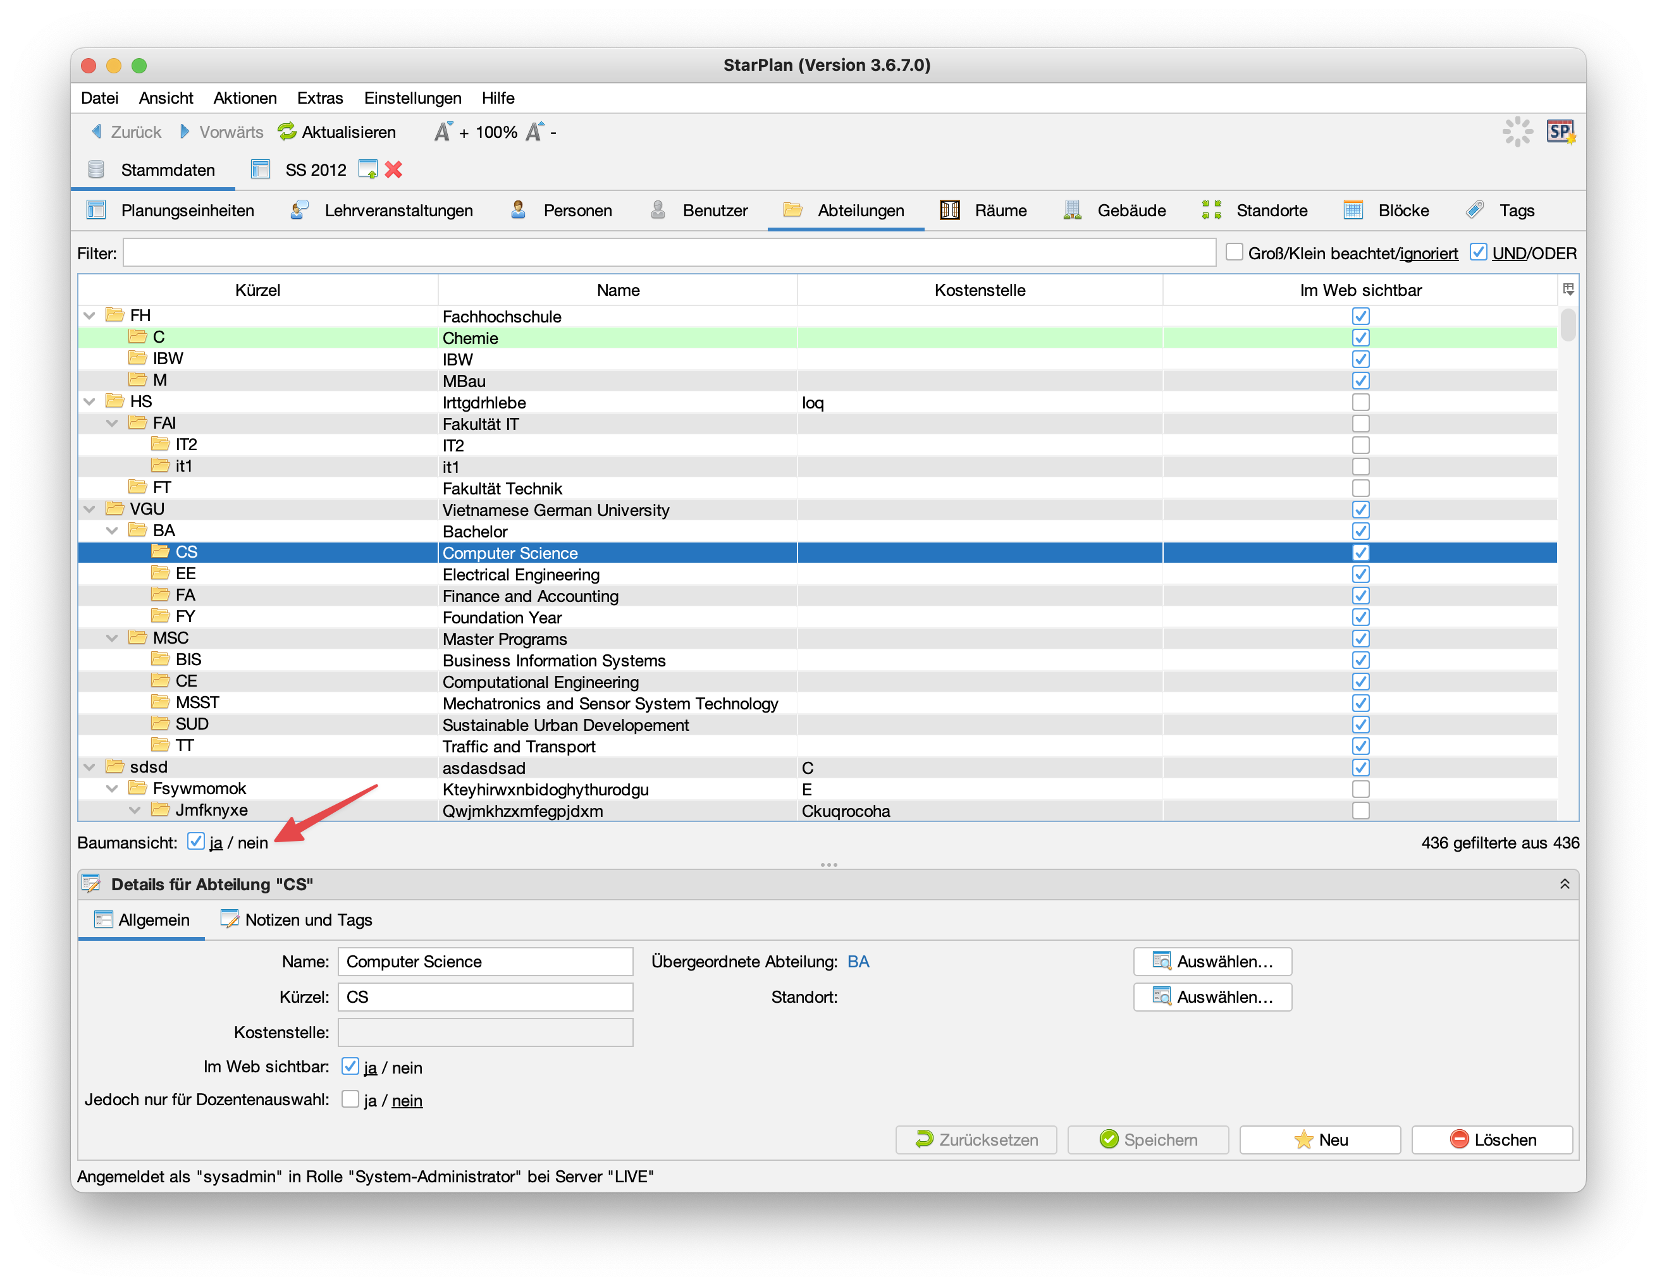Collapse the details panel with double chevron
This screenshot has height=1286, width=1657.
pos(1565,884)
